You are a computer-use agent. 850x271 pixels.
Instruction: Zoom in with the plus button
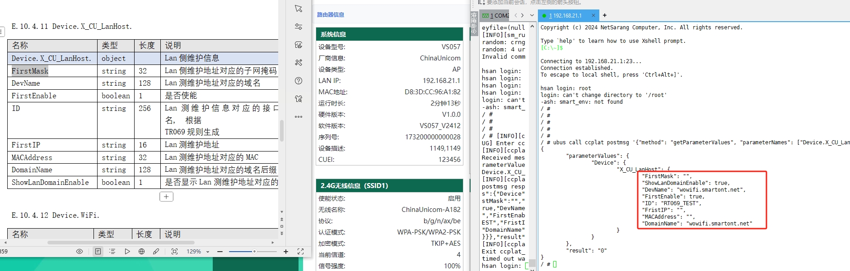click(x=286, y=252)
